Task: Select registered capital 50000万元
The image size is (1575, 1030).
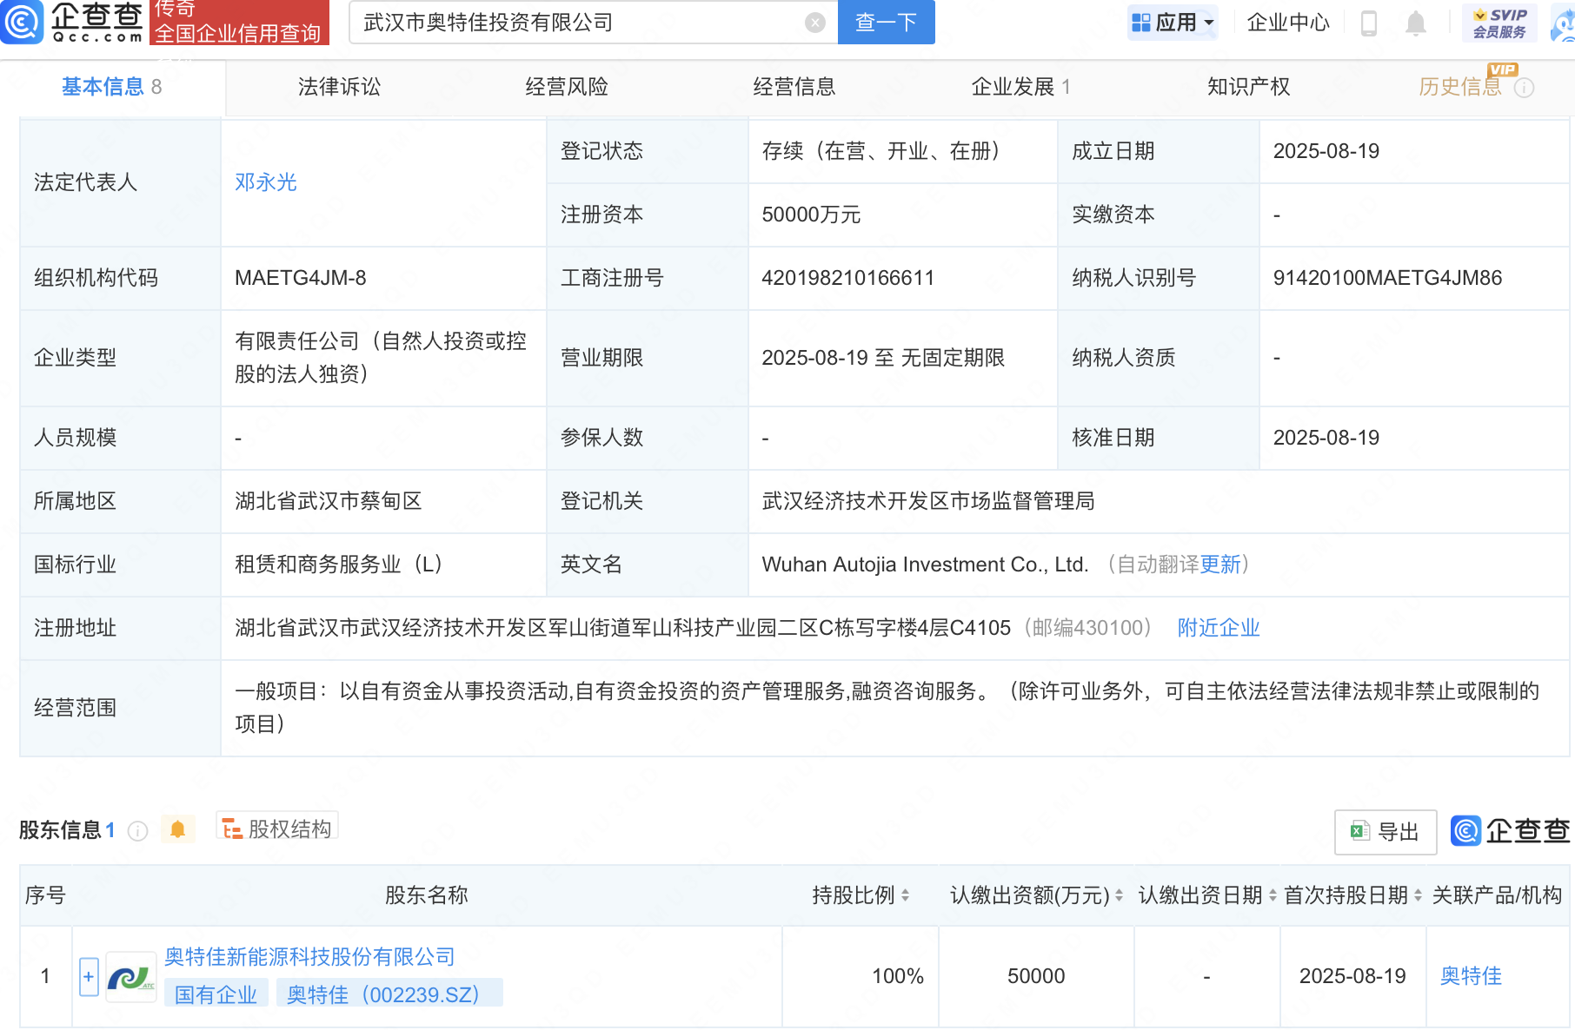Action: pyautogui.click(x=811, y=215)
